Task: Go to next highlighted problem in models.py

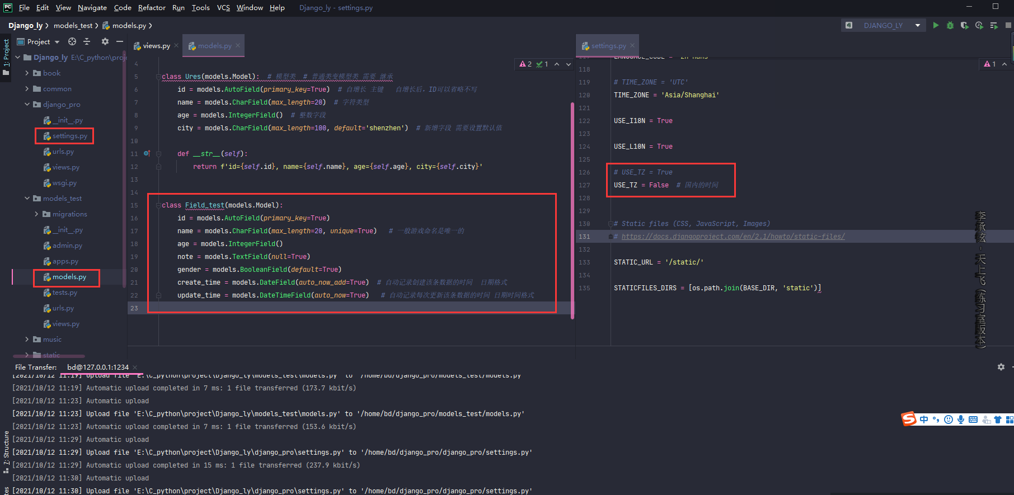Action: click(x=569, y=64)
